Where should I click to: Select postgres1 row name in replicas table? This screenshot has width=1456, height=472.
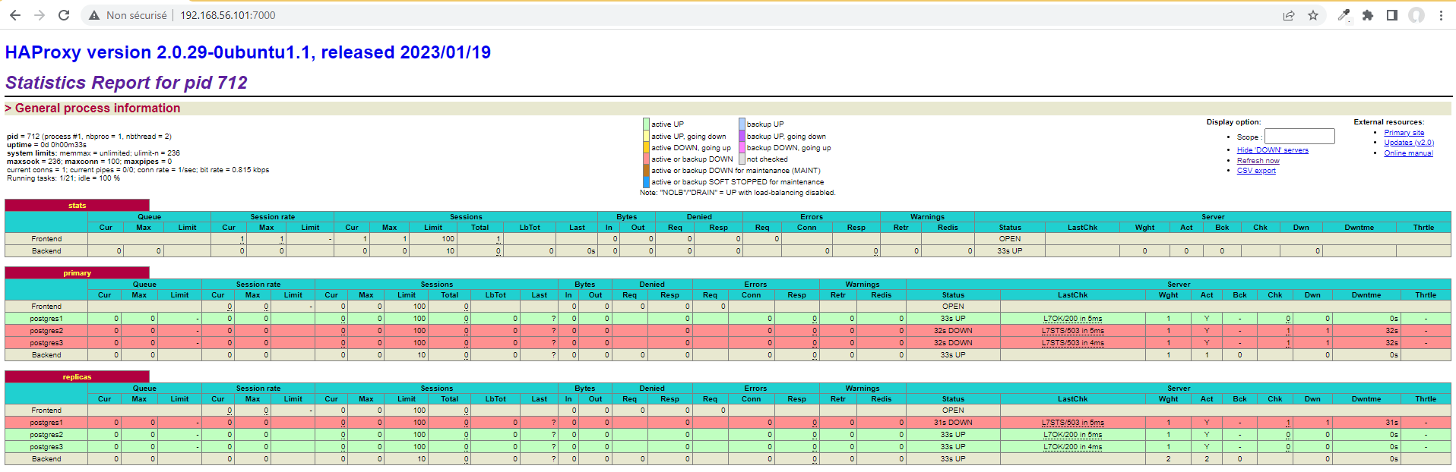point(46,423)
